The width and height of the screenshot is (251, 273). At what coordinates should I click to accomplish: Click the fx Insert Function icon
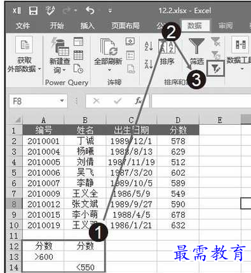click(139, 101)
